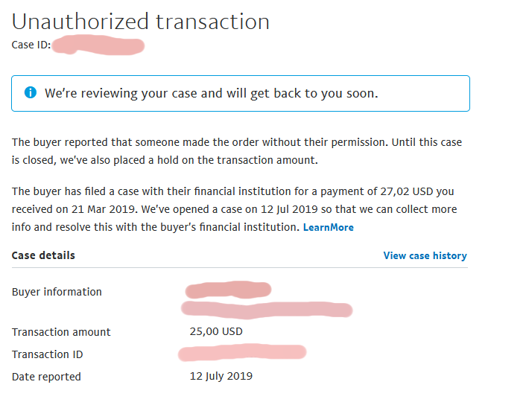Click the redacted Case ID value
This screenshot has height=405, width=529.
pyautogui.click(x=99, y=46)
